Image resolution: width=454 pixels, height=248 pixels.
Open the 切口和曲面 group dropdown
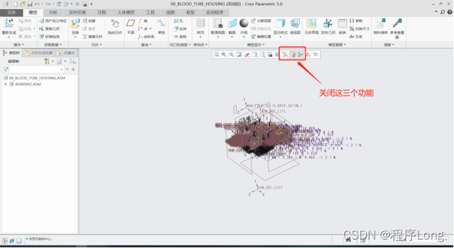[x=180, y=44]
